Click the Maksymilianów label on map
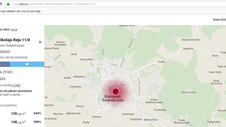Screen dimensions: 226x127 (191, 40)
